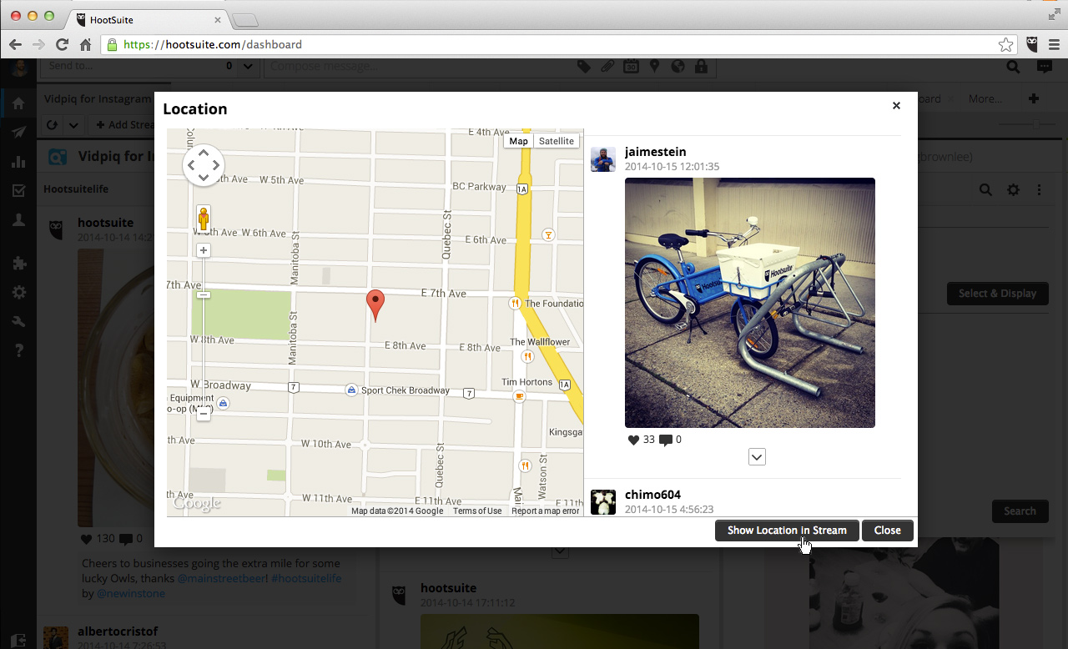
Task: Click the #hootsuitelife hashtag link
Action: (x=306, y=578)
